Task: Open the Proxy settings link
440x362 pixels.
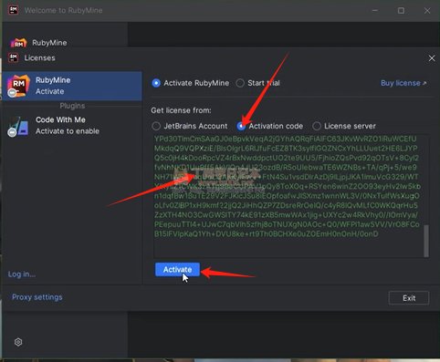Action: pos(37,297)
